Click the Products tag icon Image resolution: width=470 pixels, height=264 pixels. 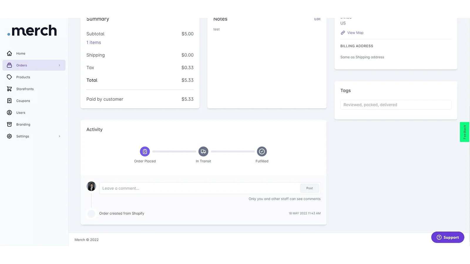click(9, 77)
